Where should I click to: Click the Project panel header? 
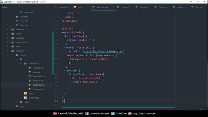[x=5, y=7]
